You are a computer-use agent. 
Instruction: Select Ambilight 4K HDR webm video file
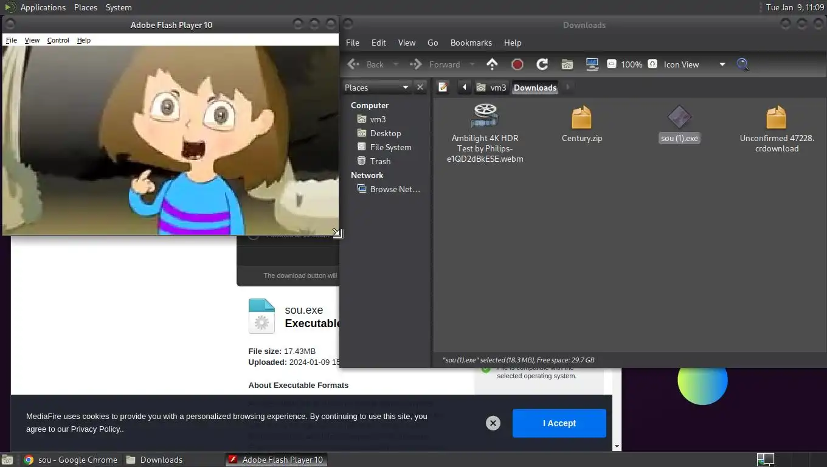pyautogui.click(x=485, y=133)
